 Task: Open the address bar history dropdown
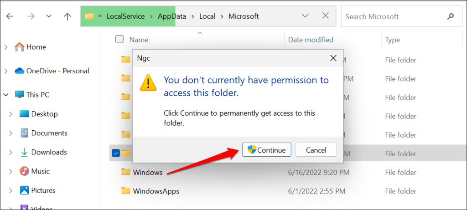pyautogui.click(x=306, y=16)
